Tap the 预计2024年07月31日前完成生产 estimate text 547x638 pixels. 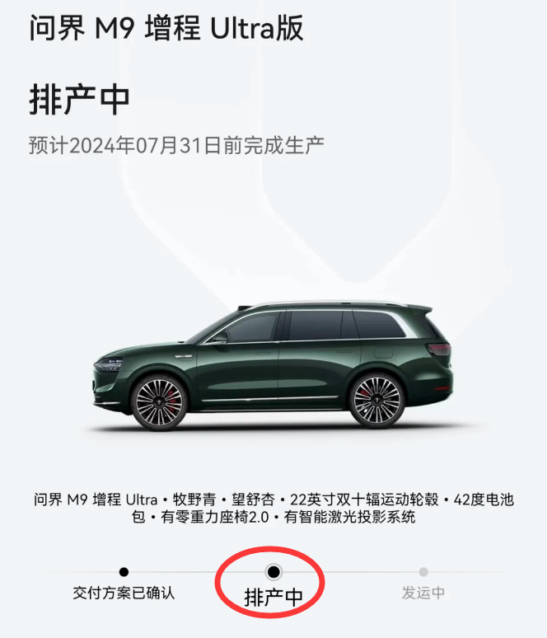pos(176,145)
